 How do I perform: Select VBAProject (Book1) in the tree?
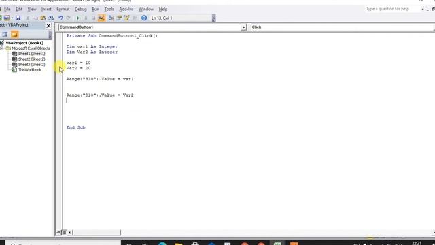tap(24, 43)
